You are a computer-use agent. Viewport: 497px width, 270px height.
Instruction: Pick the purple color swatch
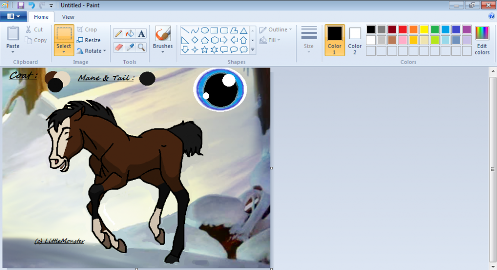coord(467,29)
